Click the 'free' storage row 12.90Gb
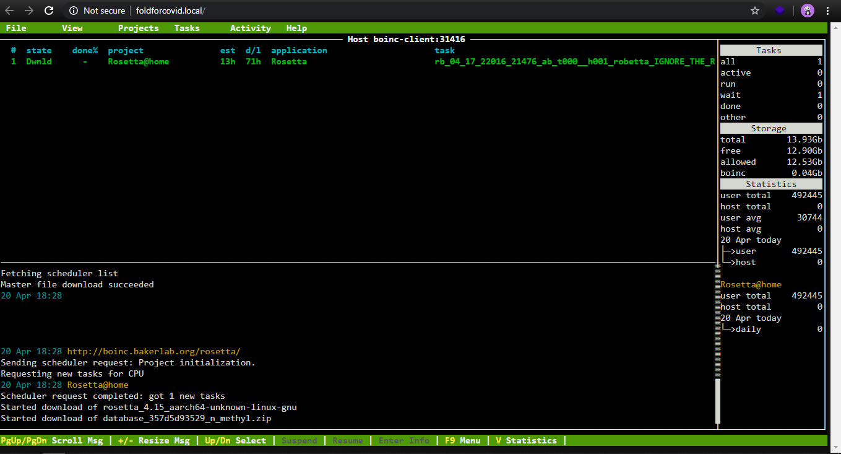Viewport: 841px width, 454px height. pyautogui.click(x=771, y=151)
